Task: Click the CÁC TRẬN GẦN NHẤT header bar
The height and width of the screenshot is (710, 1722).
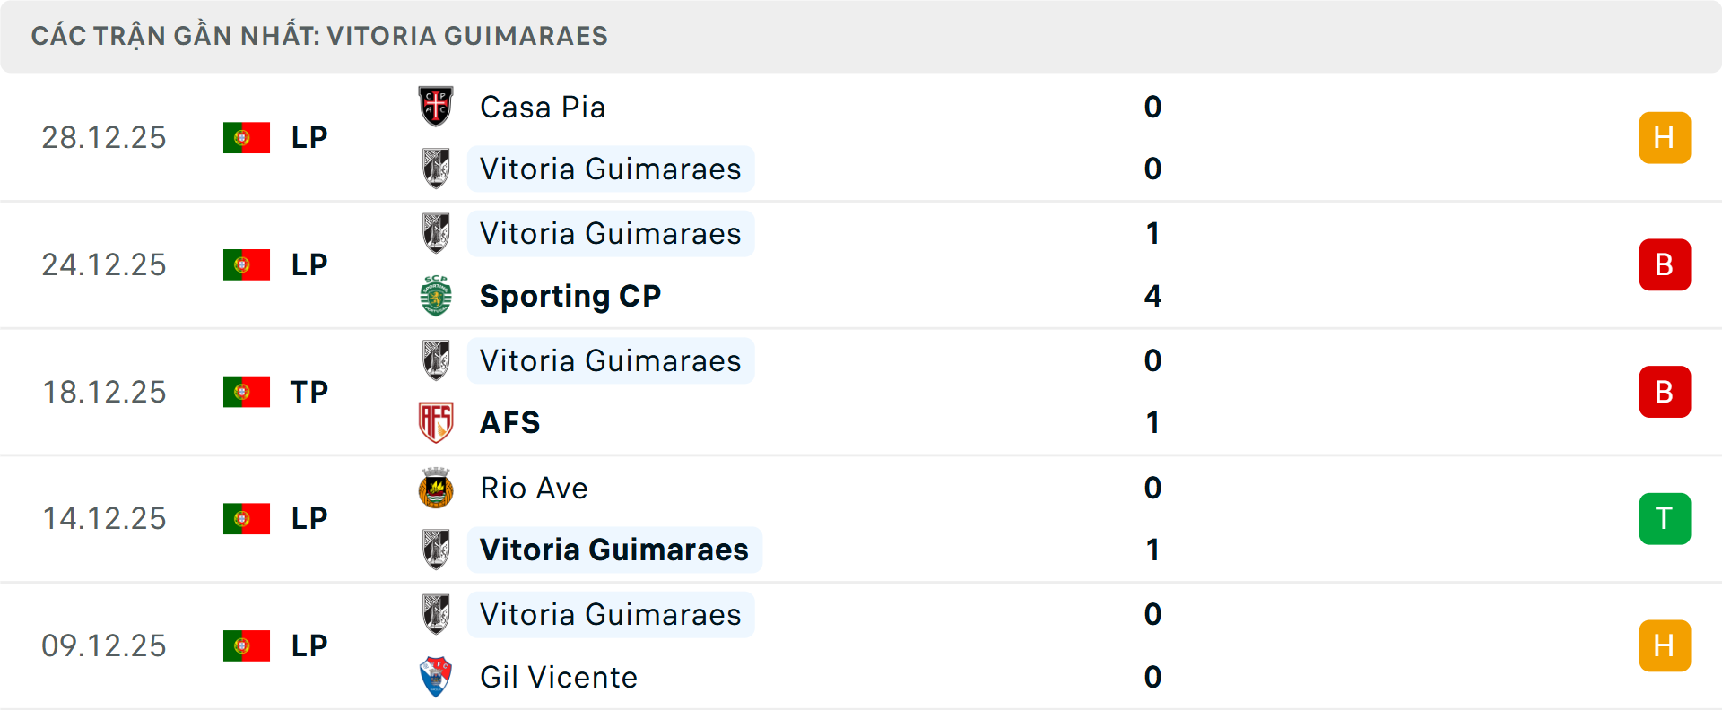Action: [321, 36]
